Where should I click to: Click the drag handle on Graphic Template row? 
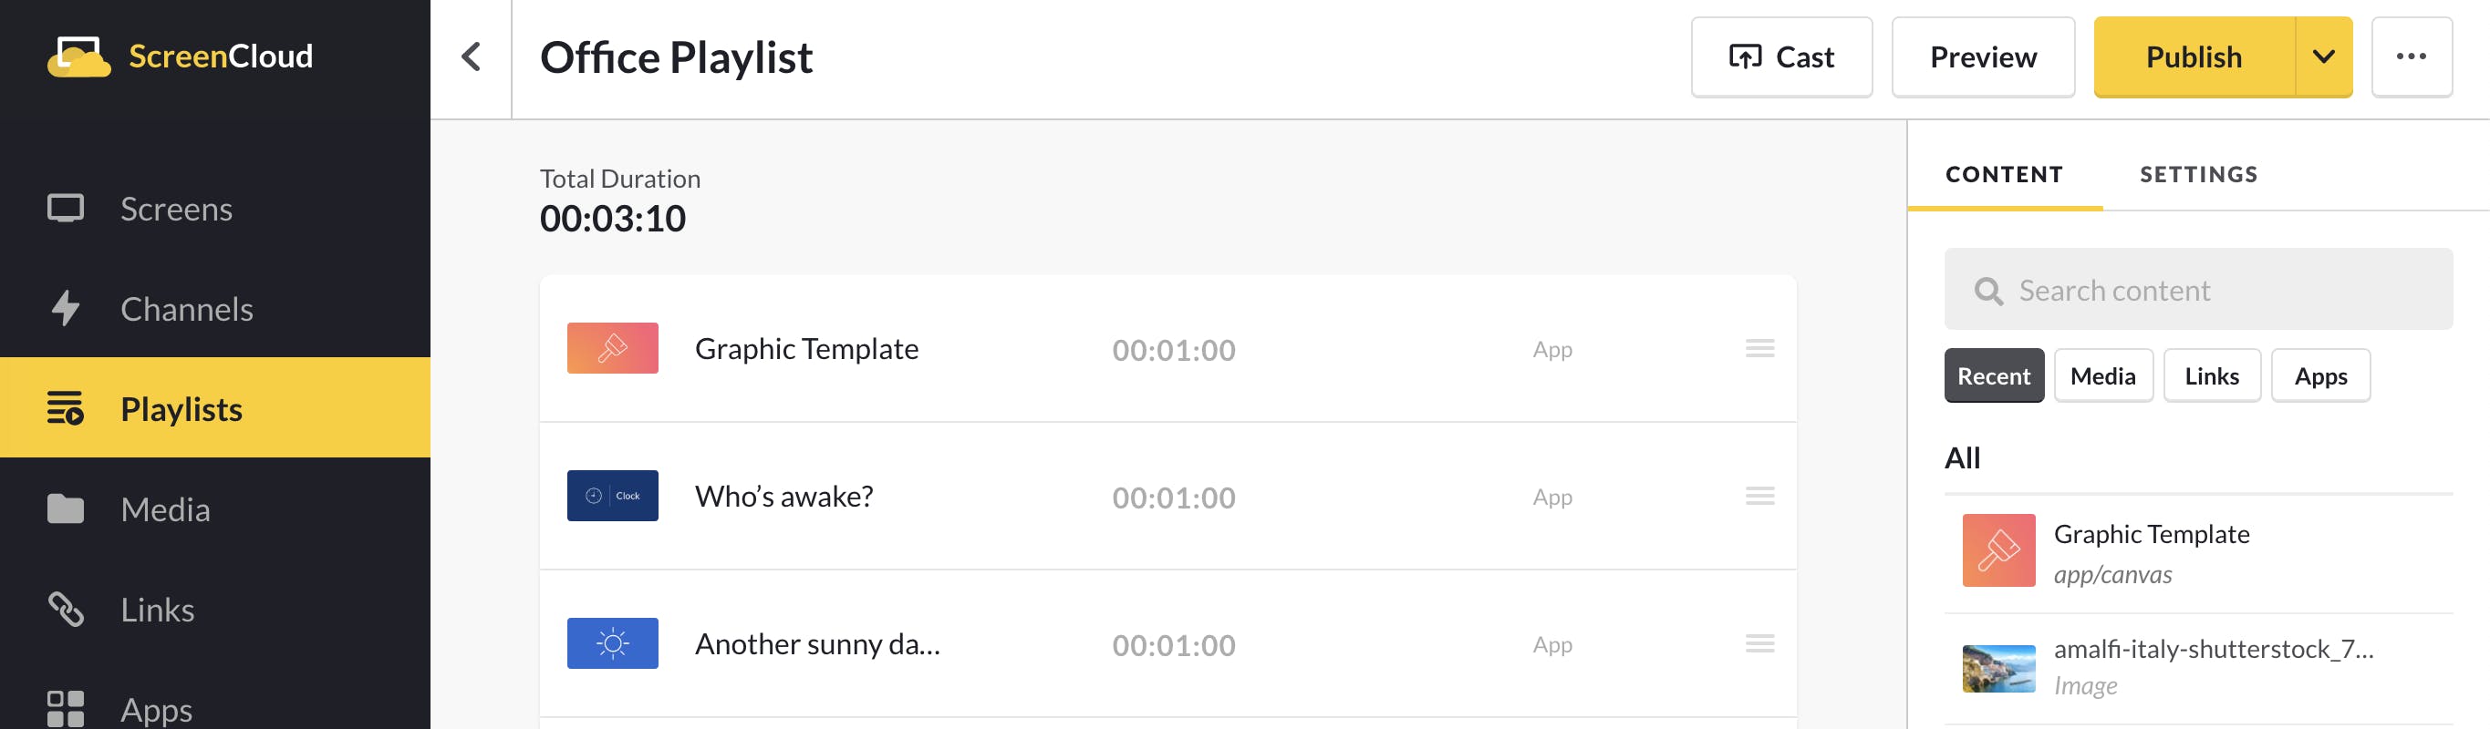point(1759,349)
